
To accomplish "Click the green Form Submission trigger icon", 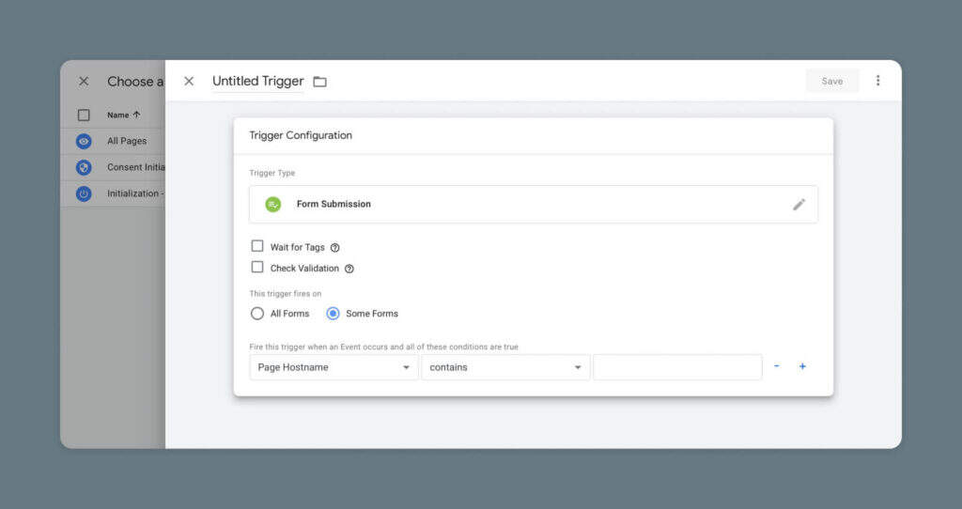I will pos(273,204).
